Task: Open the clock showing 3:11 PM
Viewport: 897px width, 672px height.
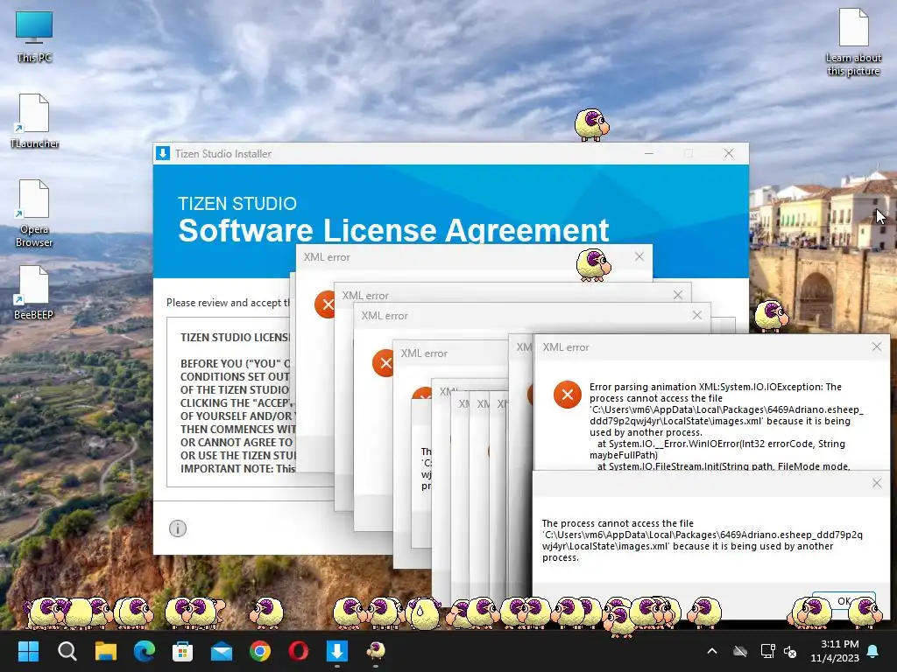Action: [x=835, y=651]
